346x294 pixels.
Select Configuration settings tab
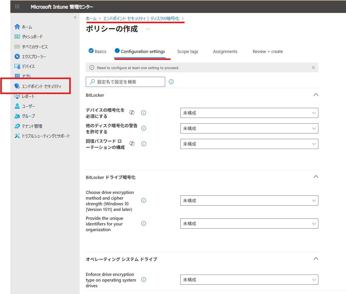[140, 51]
